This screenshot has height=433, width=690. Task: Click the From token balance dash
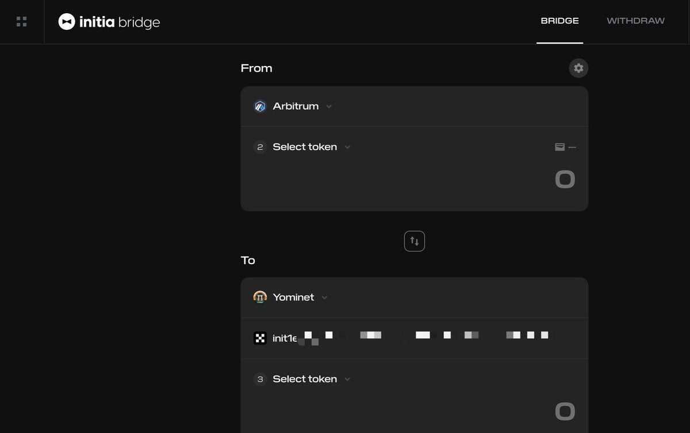pyautogui.click(x=572, y=147)
